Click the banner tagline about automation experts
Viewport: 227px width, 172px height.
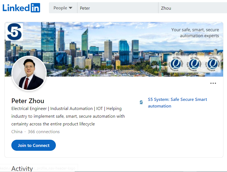pos(195,33)
